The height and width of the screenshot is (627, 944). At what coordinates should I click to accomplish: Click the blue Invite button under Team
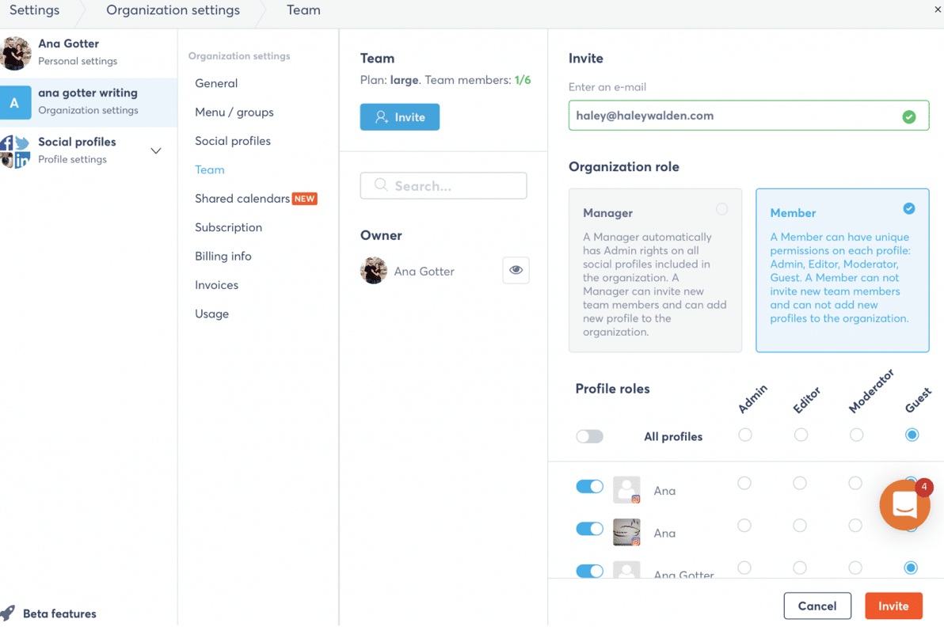tap(400, 116)
